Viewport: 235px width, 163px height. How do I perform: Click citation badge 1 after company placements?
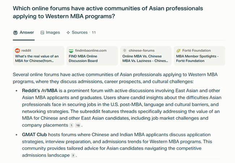[x=71, y=125]
